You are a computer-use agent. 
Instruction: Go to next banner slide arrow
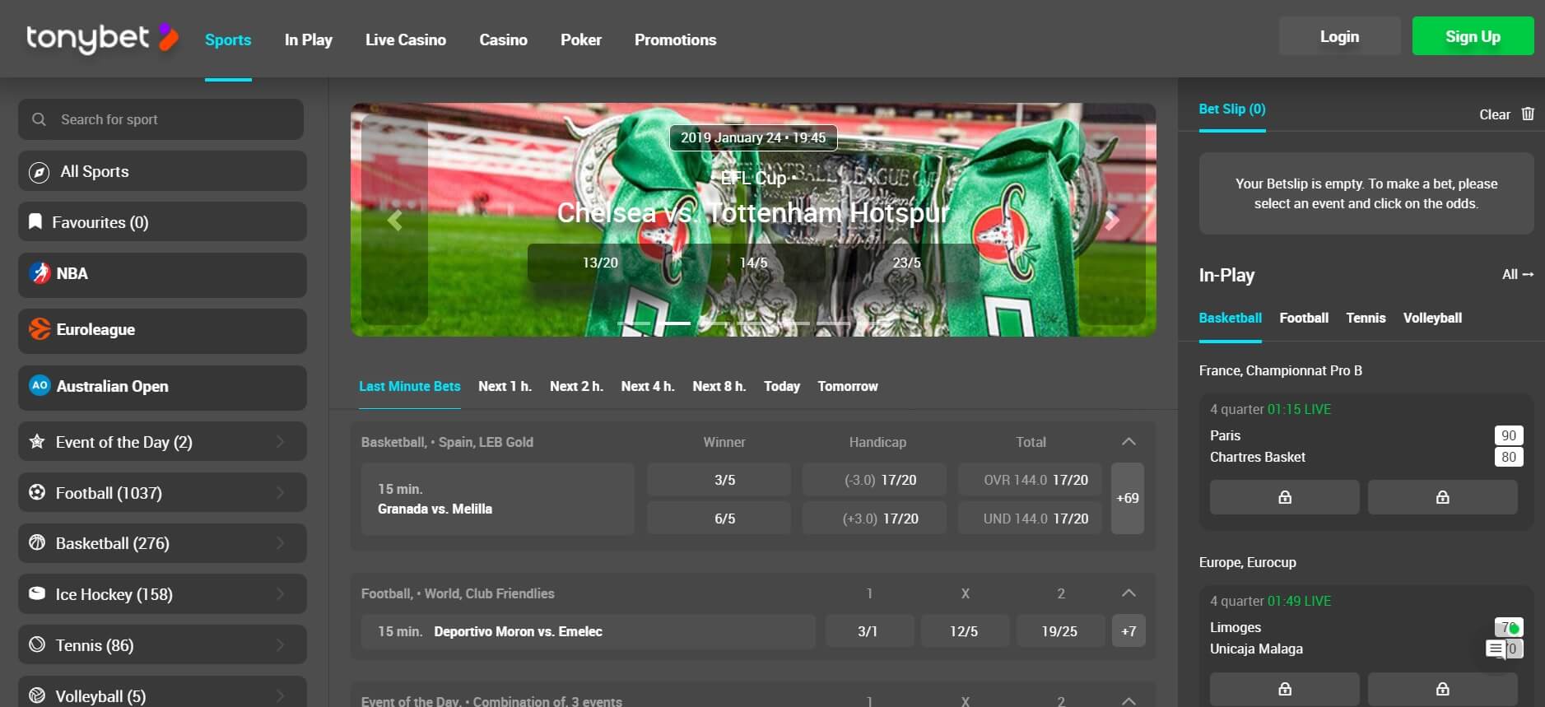coord(1112,220)
